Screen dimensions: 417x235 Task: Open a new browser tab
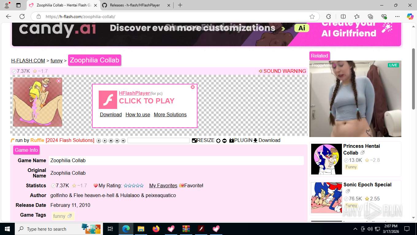(180, 5)
